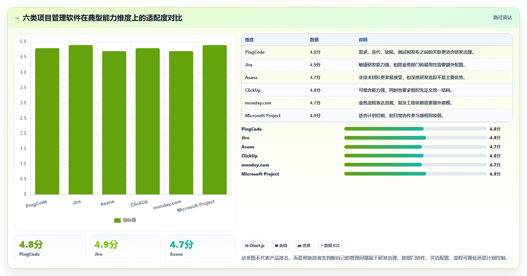Click the 5.0 y-axis tick label

(x=23, y=42)
